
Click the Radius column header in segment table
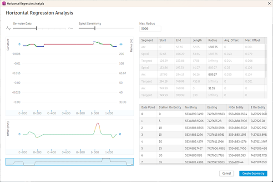[x=214, y=40]
